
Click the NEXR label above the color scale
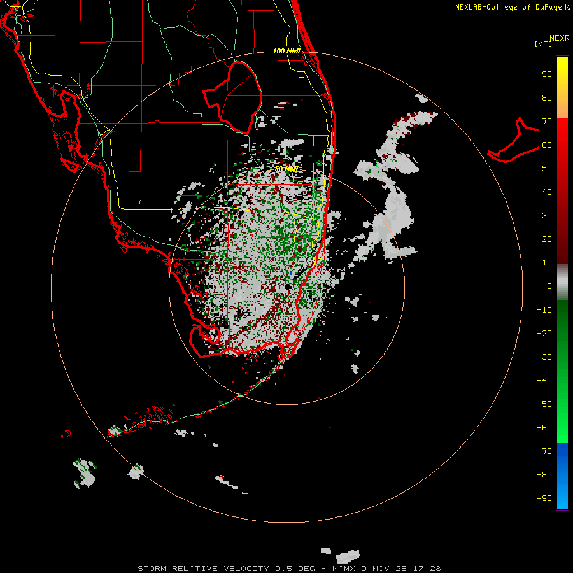(x=559, y=38)
